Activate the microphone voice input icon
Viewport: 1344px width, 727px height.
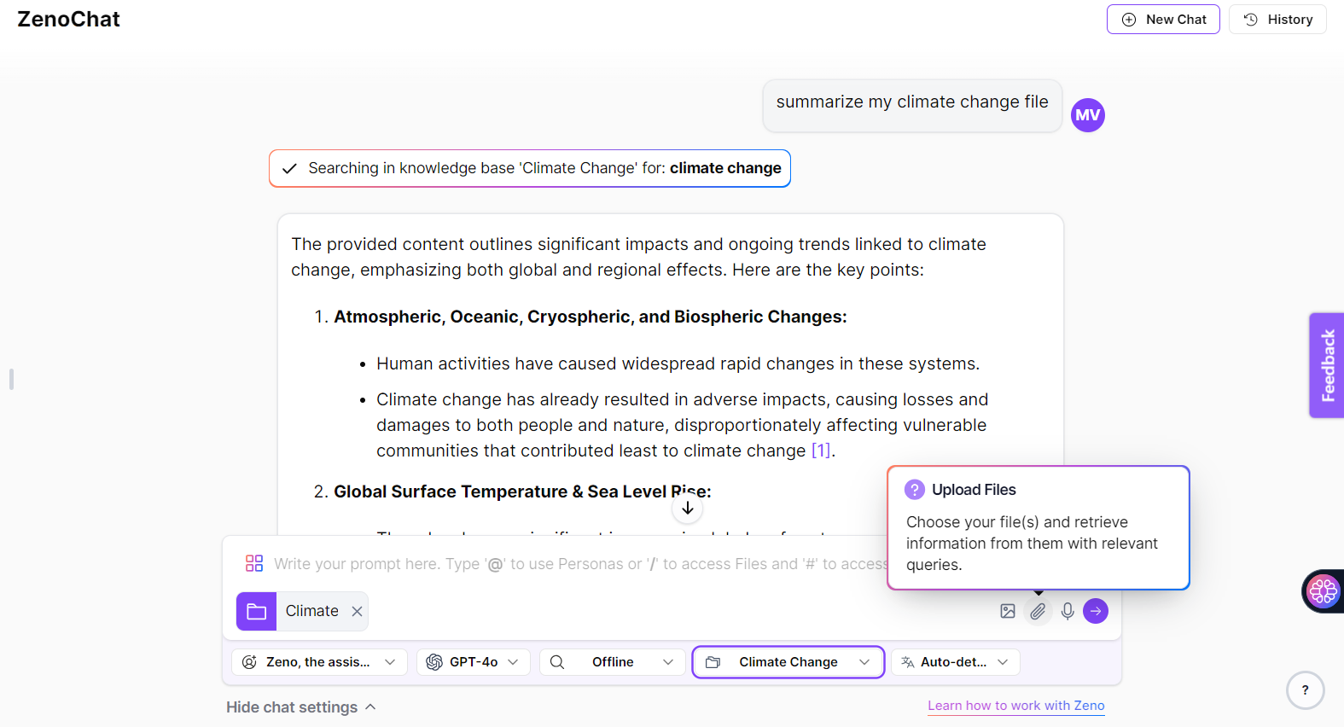[1068, 611]
